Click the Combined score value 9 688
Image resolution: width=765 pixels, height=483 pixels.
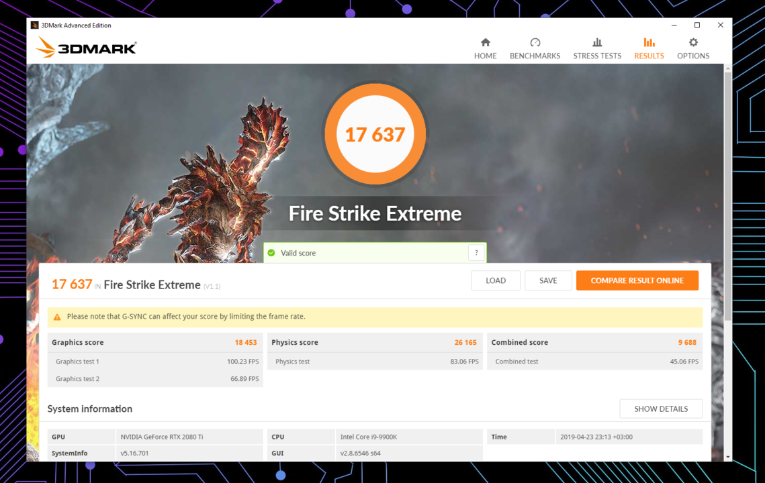tap(687, 342)
